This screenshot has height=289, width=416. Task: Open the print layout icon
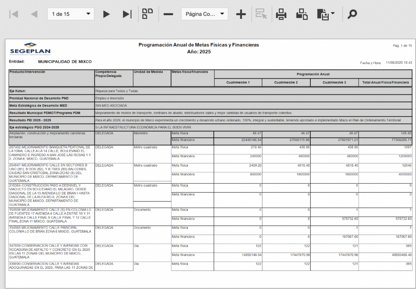coord(302,14)
